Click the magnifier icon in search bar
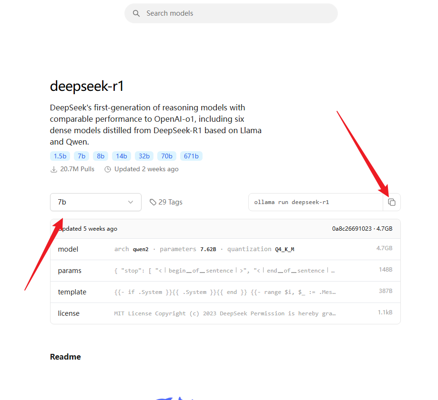The width and height of the screenshot is (438, 400). point(136,13)
